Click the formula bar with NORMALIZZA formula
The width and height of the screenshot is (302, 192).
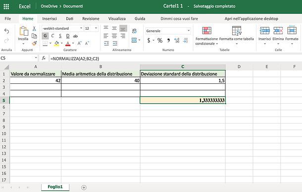175,59
